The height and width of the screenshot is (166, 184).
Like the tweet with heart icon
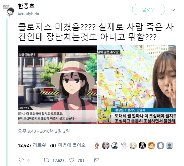pos(72,160)
